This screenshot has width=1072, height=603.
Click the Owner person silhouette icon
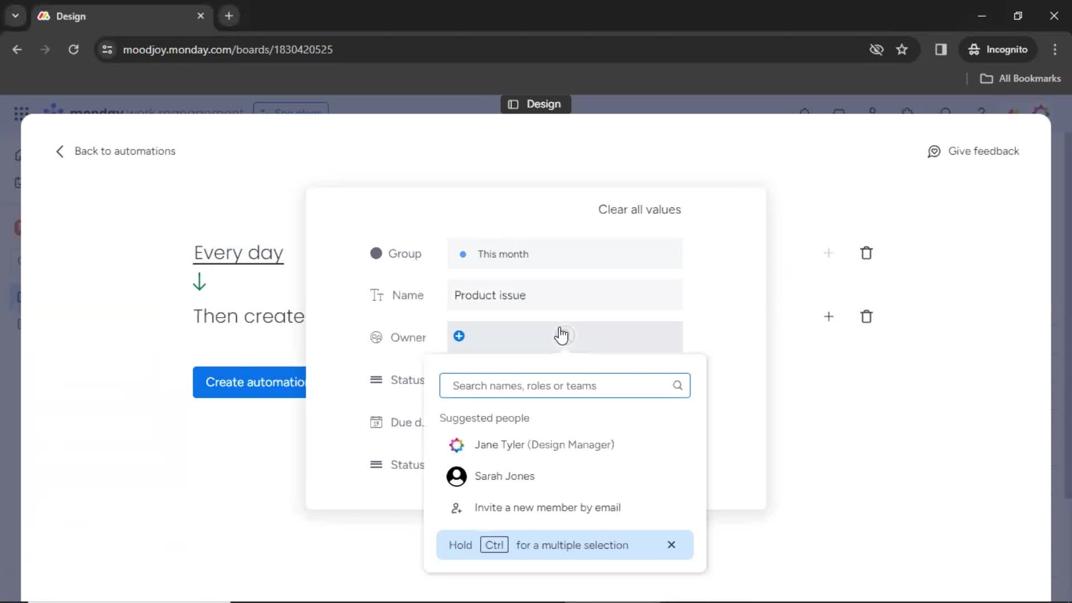[x=376, y=337]
